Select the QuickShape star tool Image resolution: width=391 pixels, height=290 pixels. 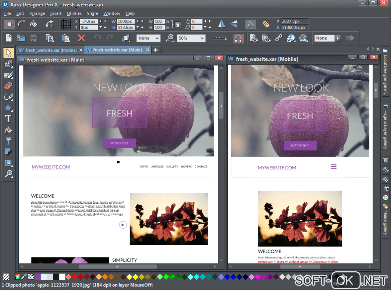coord(8,108)
